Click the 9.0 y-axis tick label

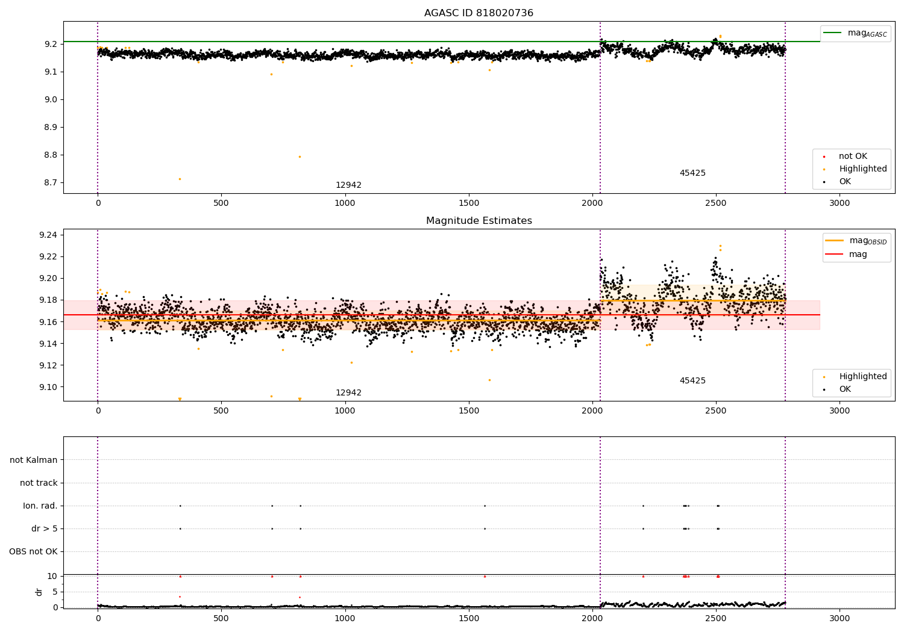(51, 100)
